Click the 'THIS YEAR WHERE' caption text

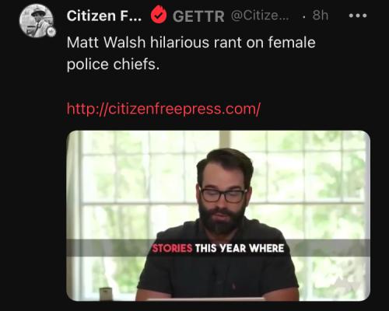(240, 248)
